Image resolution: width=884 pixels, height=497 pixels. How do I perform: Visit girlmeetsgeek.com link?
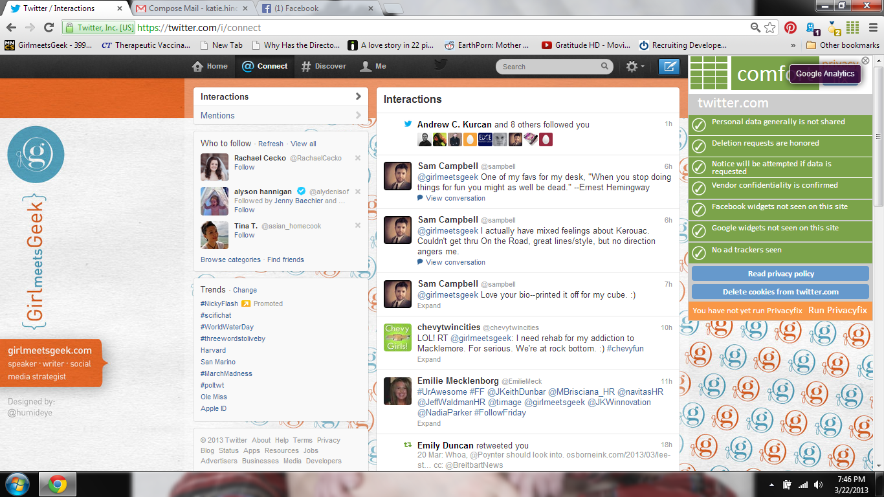(x=50, y=350)
